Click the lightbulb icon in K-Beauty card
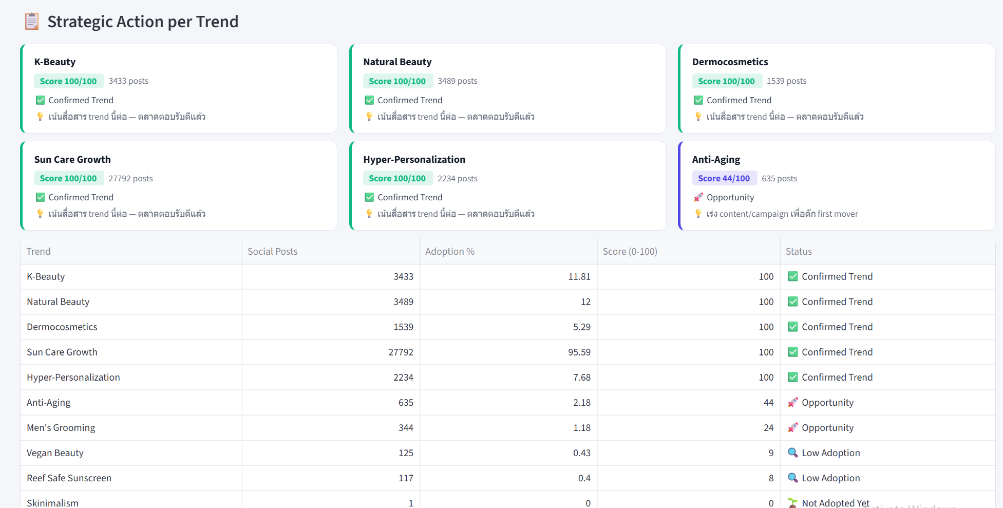Viewport: 1003px width, 508px height. pyautogui.click(x=40, y=117)
